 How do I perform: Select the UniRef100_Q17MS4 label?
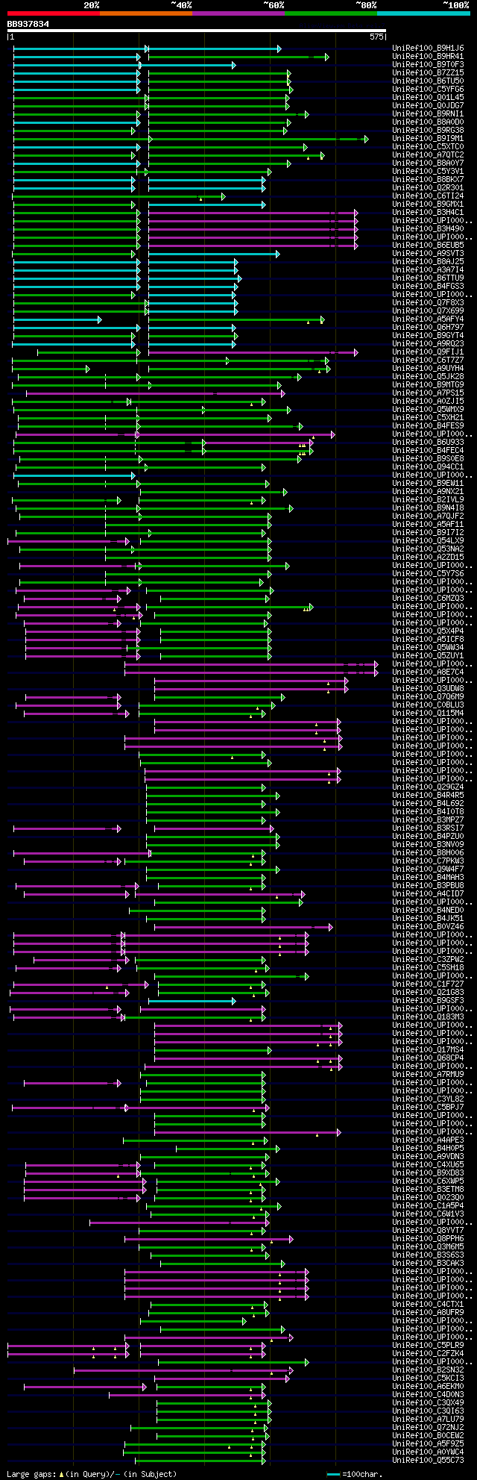coord(428,1050)
